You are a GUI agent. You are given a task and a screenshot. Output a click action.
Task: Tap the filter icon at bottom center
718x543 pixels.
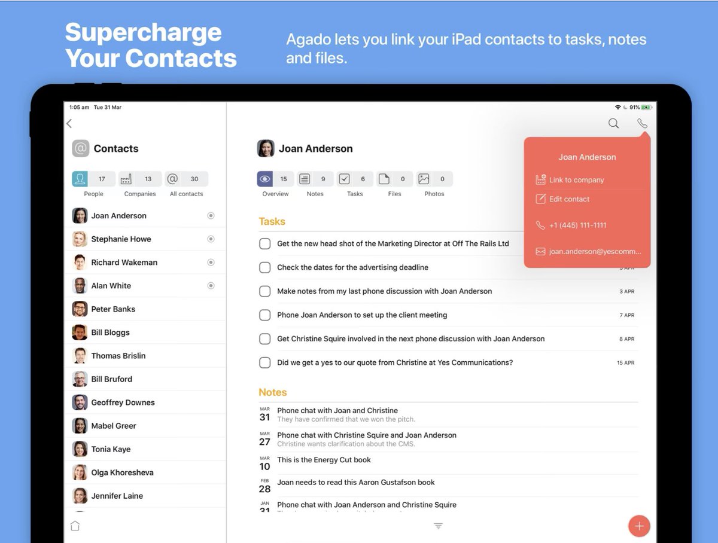[438, 525]
